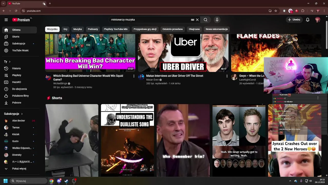Image resolution: width=328 pixels, height=185 pixels.
Task: Open Steam from the taskbar
Action: point(66,181)
